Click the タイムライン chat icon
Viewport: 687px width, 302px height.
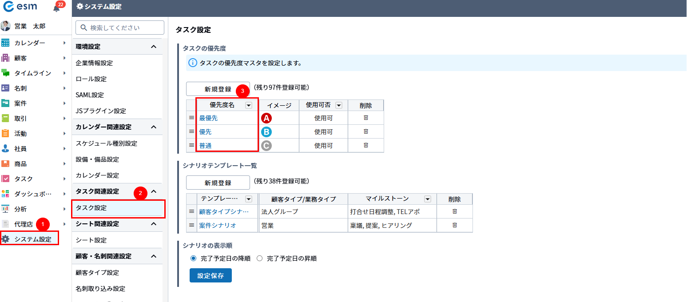5,73
